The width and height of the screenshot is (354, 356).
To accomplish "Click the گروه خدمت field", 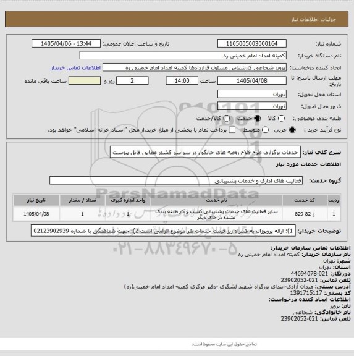I will 176,180.
